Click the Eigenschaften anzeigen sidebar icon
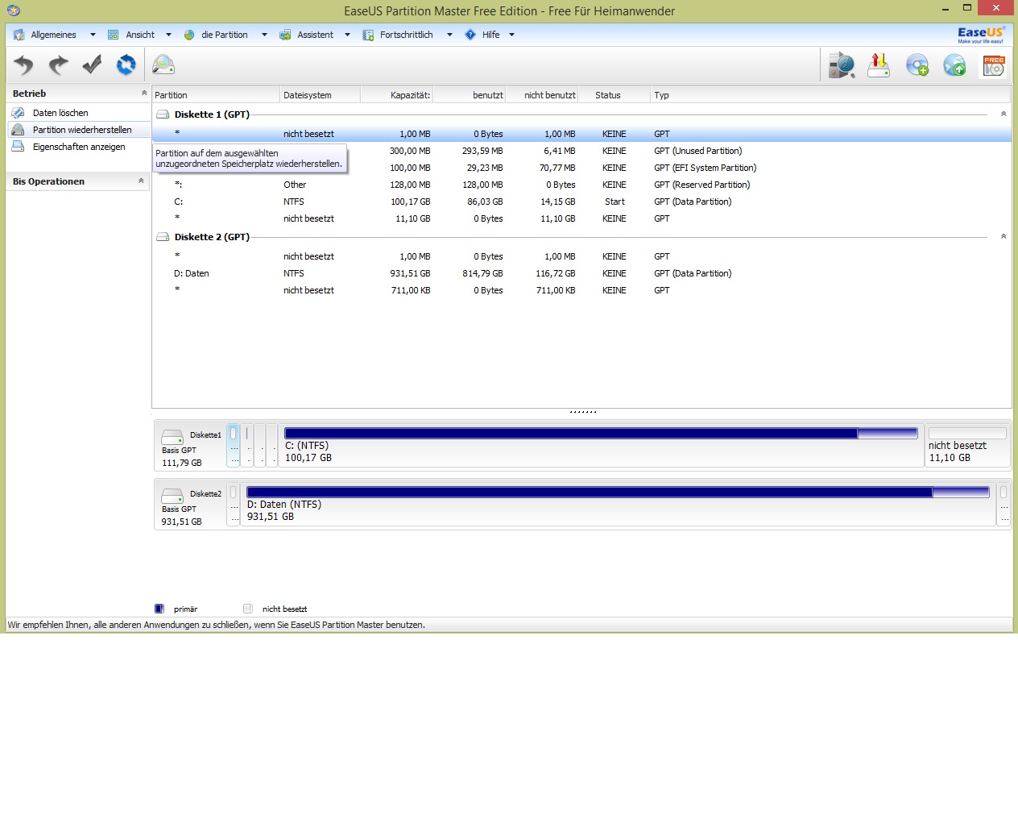The height and width of the screenshot is (819, 1018). pyautogui.click(x=18, y=147)
